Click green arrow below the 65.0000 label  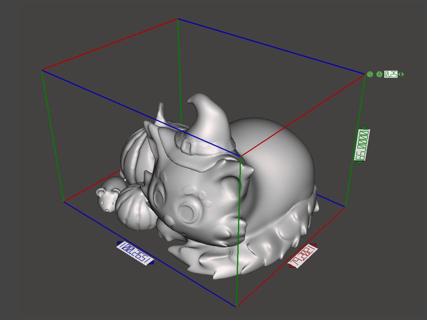[359, 163]
